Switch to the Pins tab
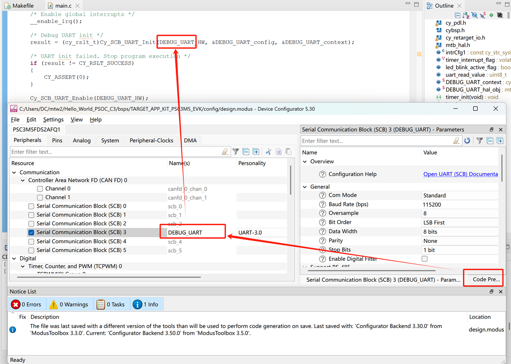This screenshot has height=364, width=511. point(57,140)
